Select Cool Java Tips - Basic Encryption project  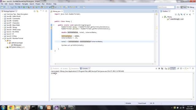pos(16,14)
